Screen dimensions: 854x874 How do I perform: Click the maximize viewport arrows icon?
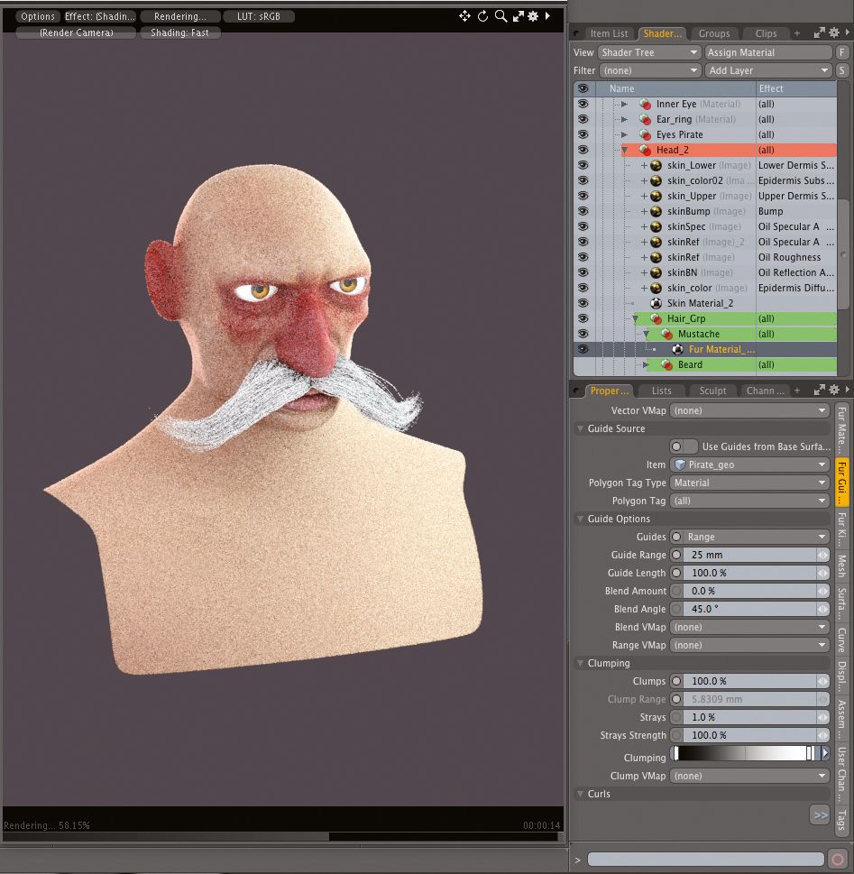click(519, 14)
